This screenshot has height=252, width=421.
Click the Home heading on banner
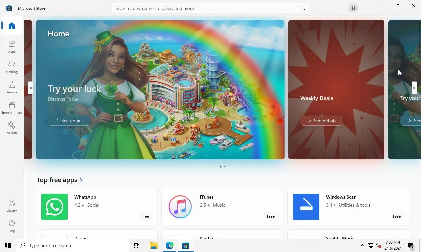(x=59, y=34)
